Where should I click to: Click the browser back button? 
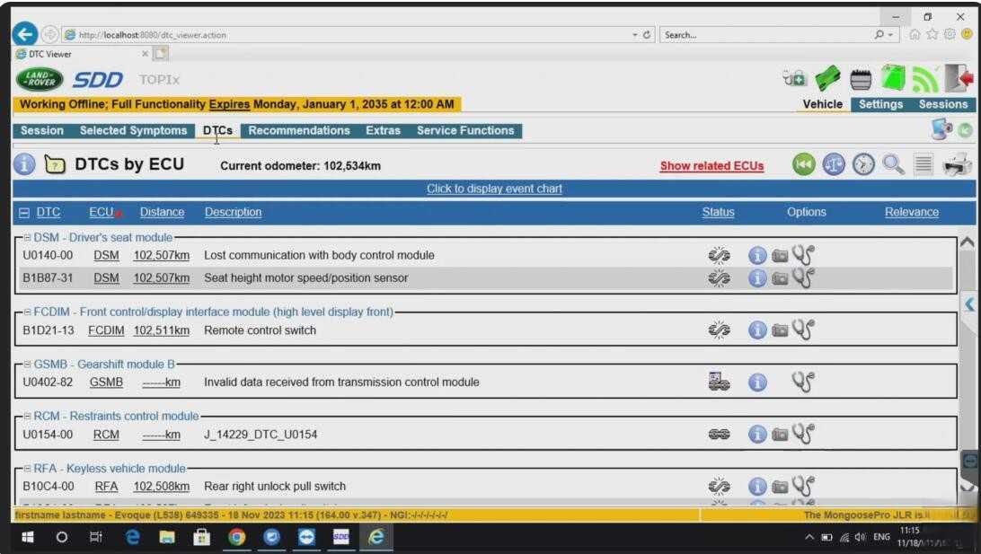click(x=25, y=34)
